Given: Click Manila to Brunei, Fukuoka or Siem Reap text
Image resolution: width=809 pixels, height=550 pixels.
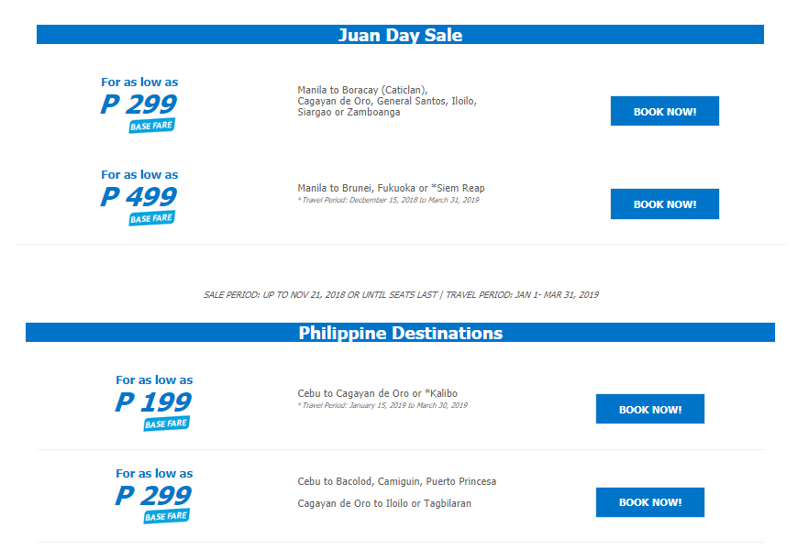Looking at the screenshot, I should [391, 188].
